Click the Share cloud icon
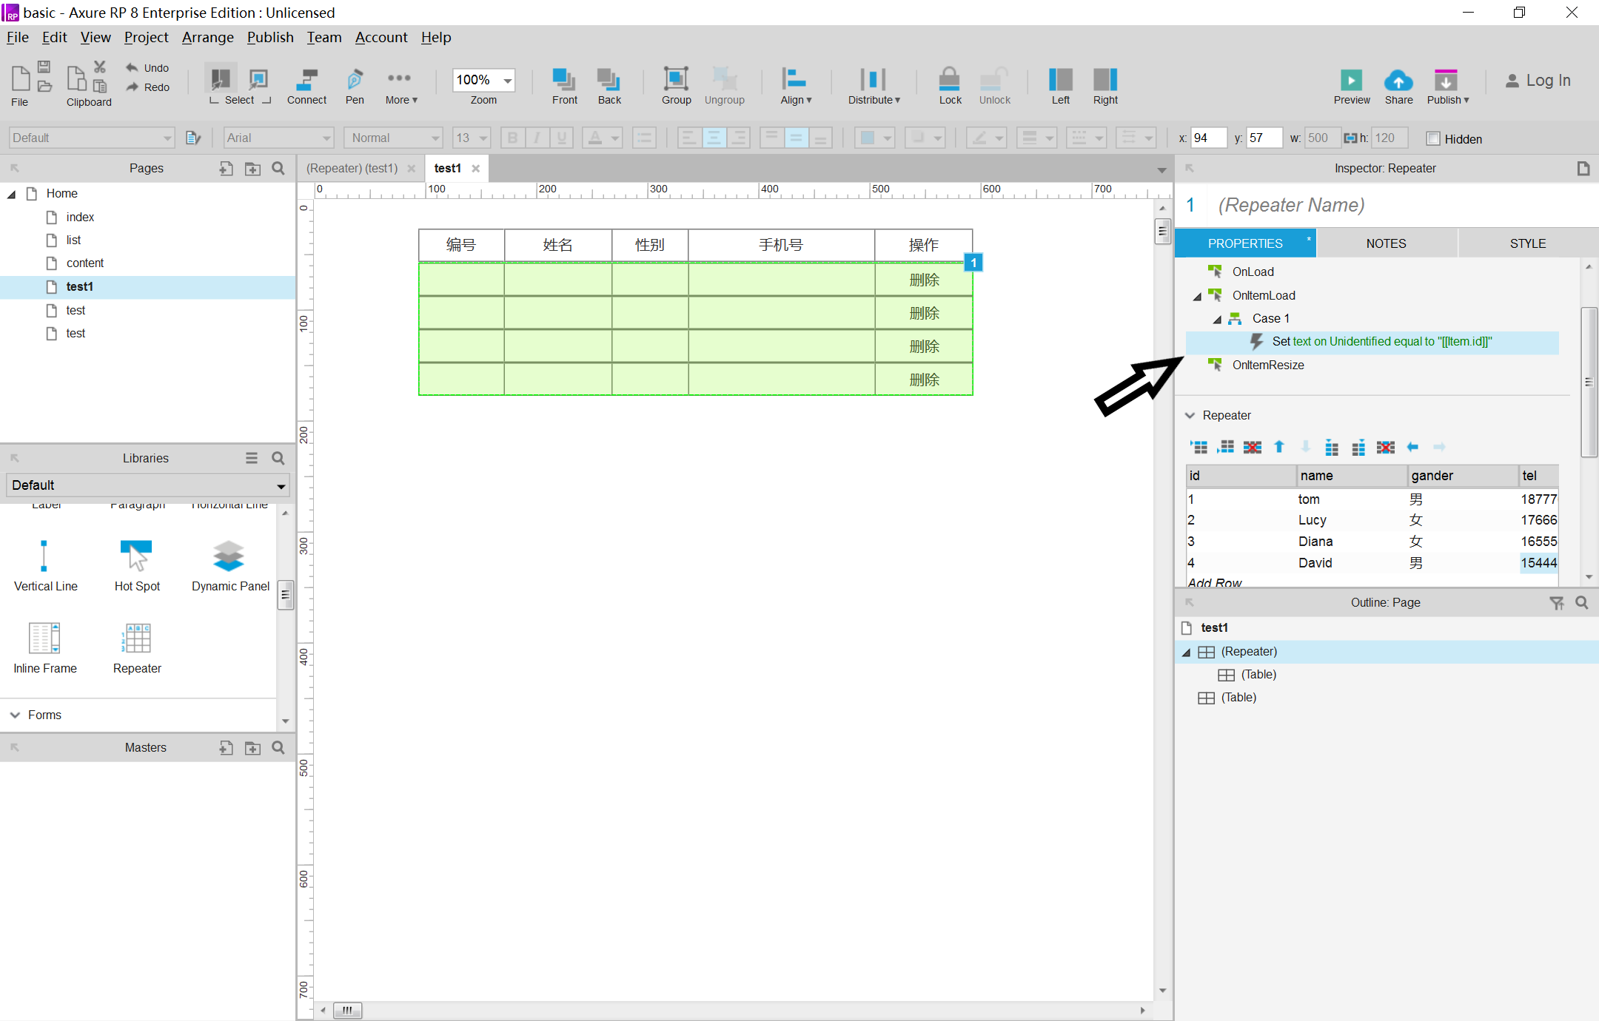The height and width of the screenshot is (1021, 1599). 1398,80
